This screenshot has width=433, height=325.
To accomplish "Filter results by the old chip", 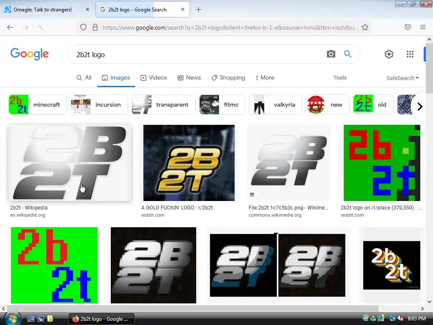I will 373,105.
